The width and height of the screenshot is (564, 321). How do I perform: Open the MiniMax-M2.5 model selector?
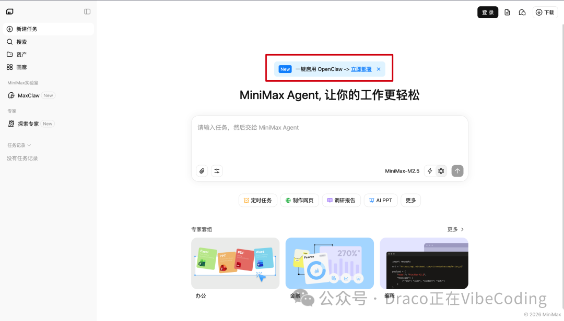coord(402,171)
